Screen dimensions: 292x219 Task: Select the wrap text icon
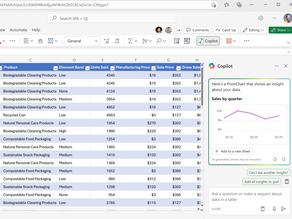pyautogui.click(x=40, y=41)
